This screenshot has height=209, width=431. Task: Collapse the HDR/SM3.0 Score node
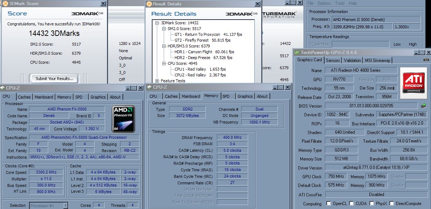(x=164, y=46)
